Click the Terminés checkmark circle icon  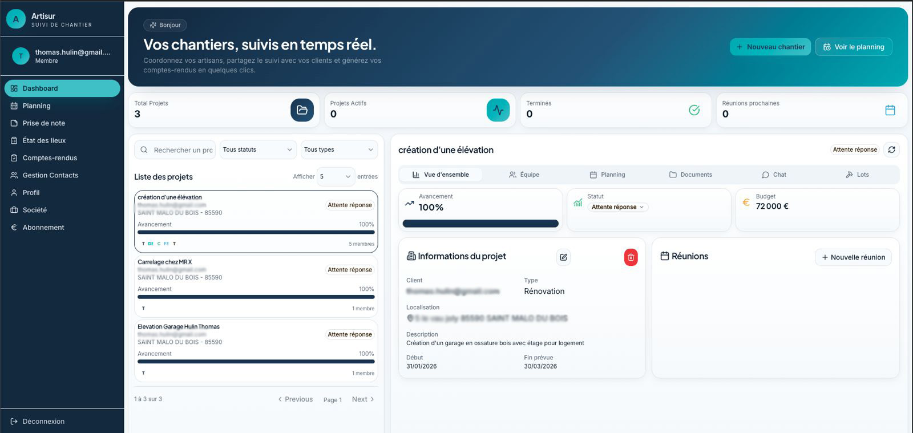694,110
